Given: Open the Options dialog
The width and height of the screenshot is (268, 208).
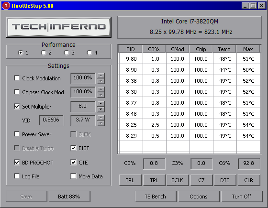Looking at the screenshot, I should tap(199, 197).
